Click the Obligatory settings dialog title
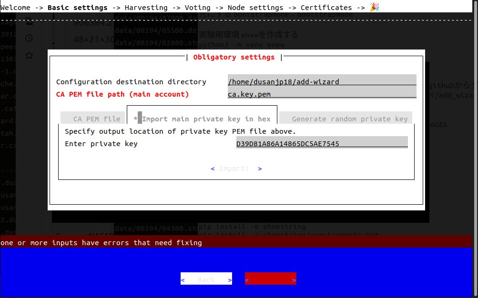Screen dimensions: 478x298 (x=234, y=57)
